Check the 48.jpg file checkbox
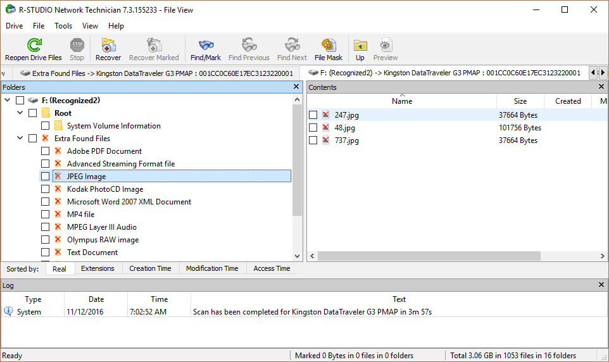The image size is (609, 362). click(x=313, y=128)
